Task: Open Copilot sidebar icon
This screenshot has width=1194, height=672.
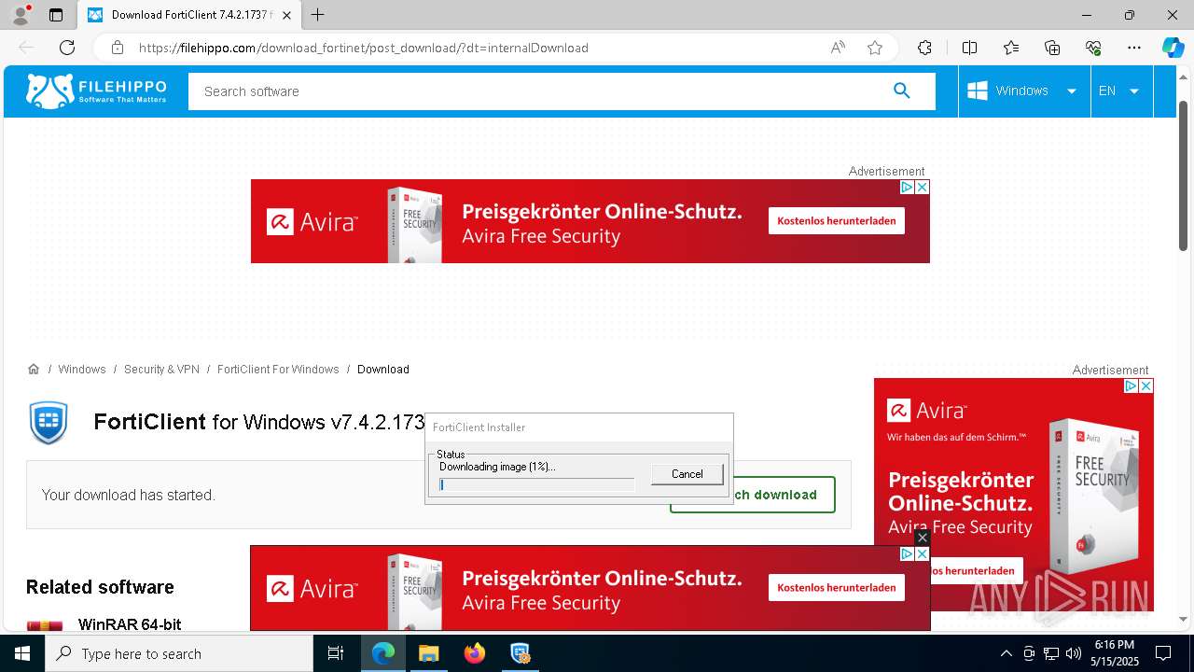Action: click(x=1173, y=48)
